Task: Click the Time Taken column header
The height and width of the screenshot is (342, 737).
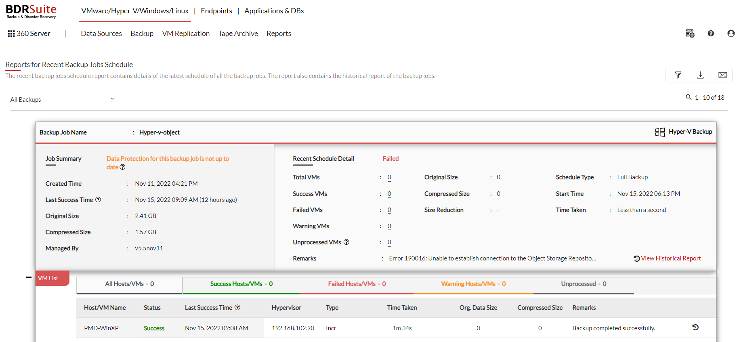Action: tap(402, 308)
